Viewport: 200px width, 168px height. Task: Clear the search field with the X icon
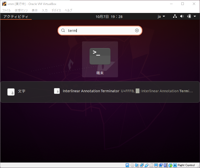137,30
